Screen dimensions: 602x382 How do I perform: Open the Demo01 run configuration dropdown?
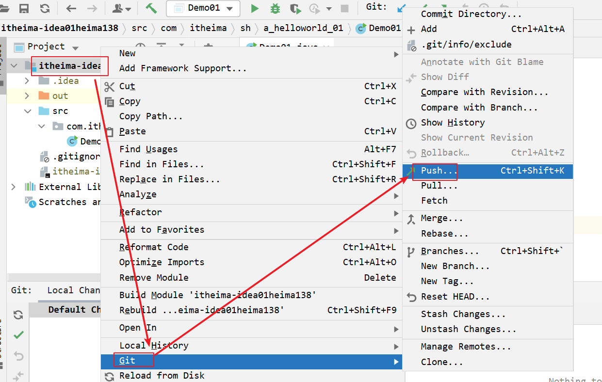click(203, 8)
